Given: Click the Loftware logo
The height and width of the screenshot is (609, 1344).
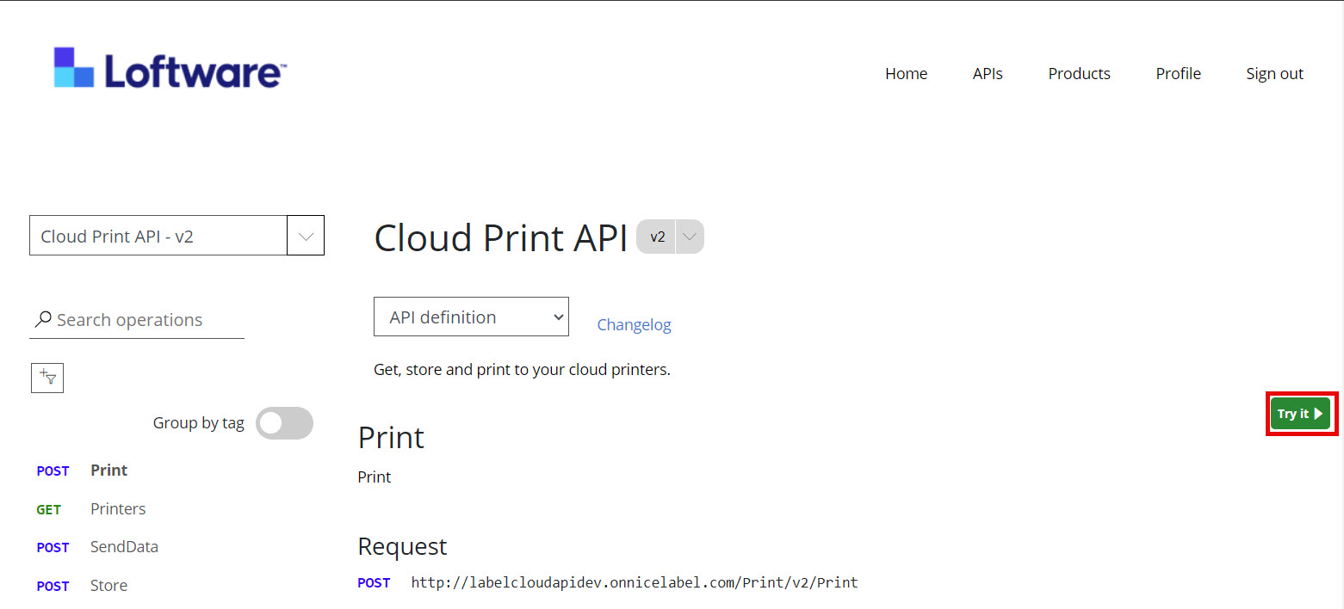Looking at the screenshot, I should coord(170,69).
